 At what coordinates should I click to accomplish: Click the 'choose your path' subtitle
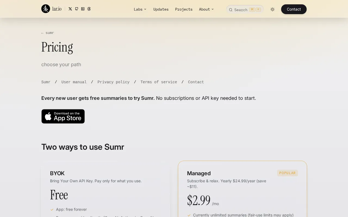point(61,65)
